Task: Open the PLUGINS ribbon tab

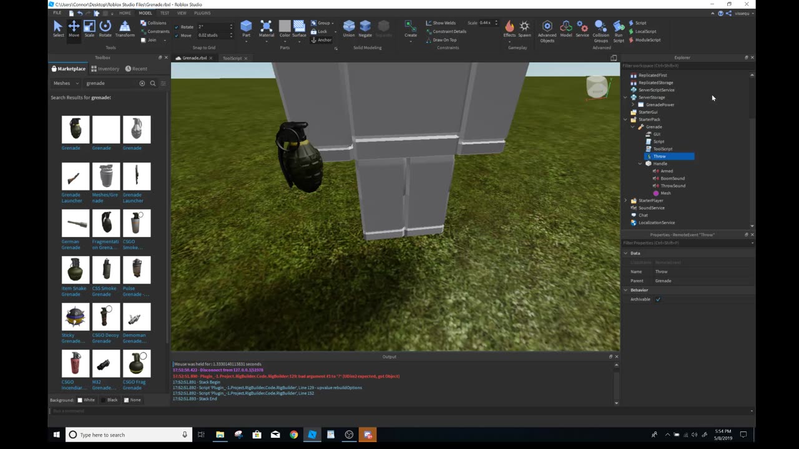Action: point(202,12)
